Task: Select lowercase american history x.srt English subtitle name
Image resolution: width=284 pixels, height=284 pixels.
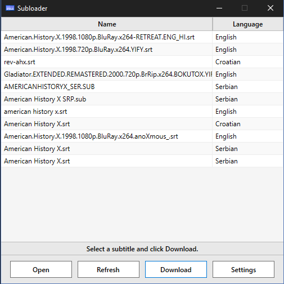Action: click(x=35, y=112)
